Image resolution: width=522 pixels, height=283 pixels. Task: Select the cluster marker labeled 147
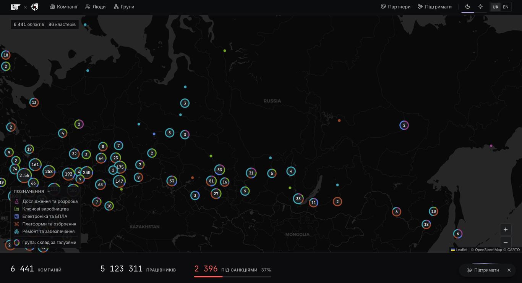click(119, 181)
